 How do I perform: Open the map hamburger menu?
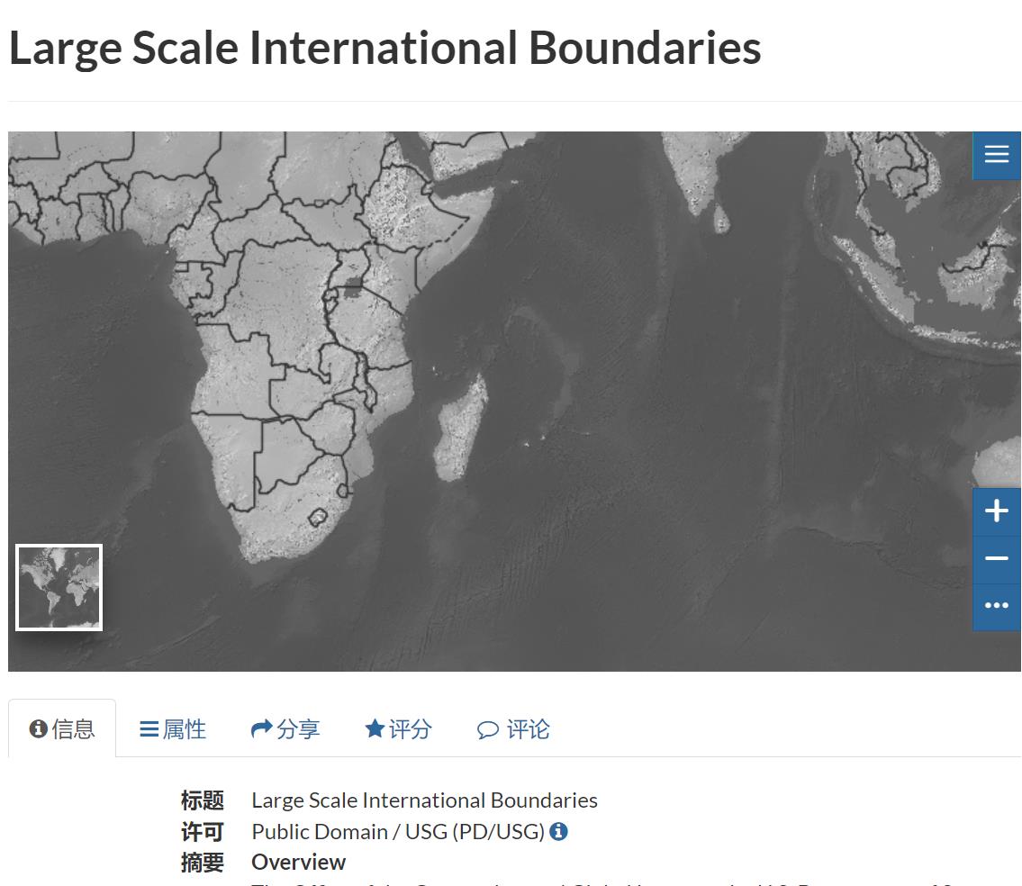[996, 155]
